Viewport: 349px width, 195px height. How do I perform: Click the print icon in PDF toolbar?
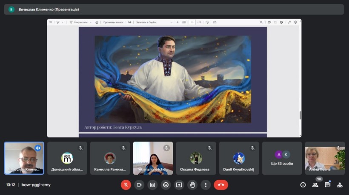pos(269,22)
